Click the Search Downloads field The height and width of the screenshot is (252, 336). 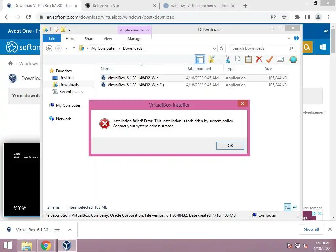262,48
